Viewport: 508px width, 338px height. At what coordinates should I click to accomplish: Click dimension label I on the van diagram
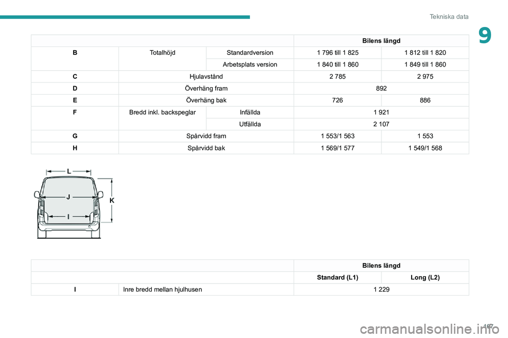coord(68,217)
